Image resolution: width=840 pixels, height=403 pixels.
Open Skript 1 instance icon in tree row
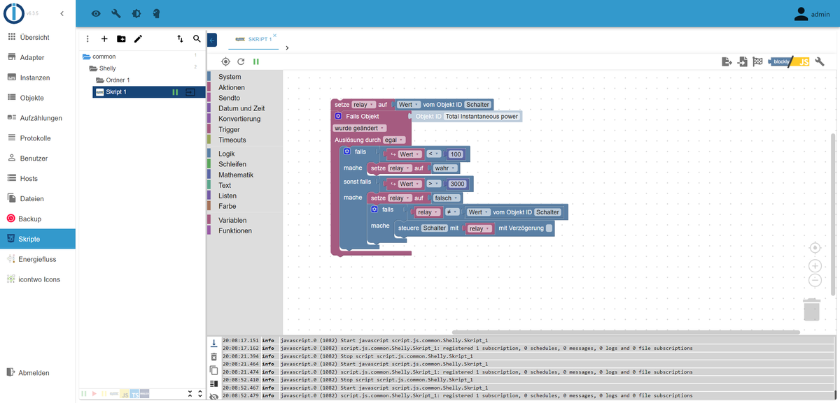click(190, 92)
